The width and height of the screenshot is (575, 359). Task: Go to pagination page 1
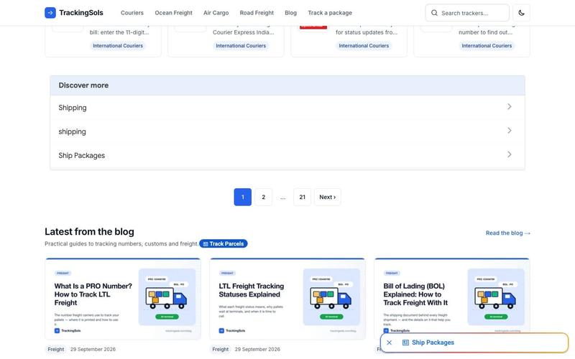[243, 197]
